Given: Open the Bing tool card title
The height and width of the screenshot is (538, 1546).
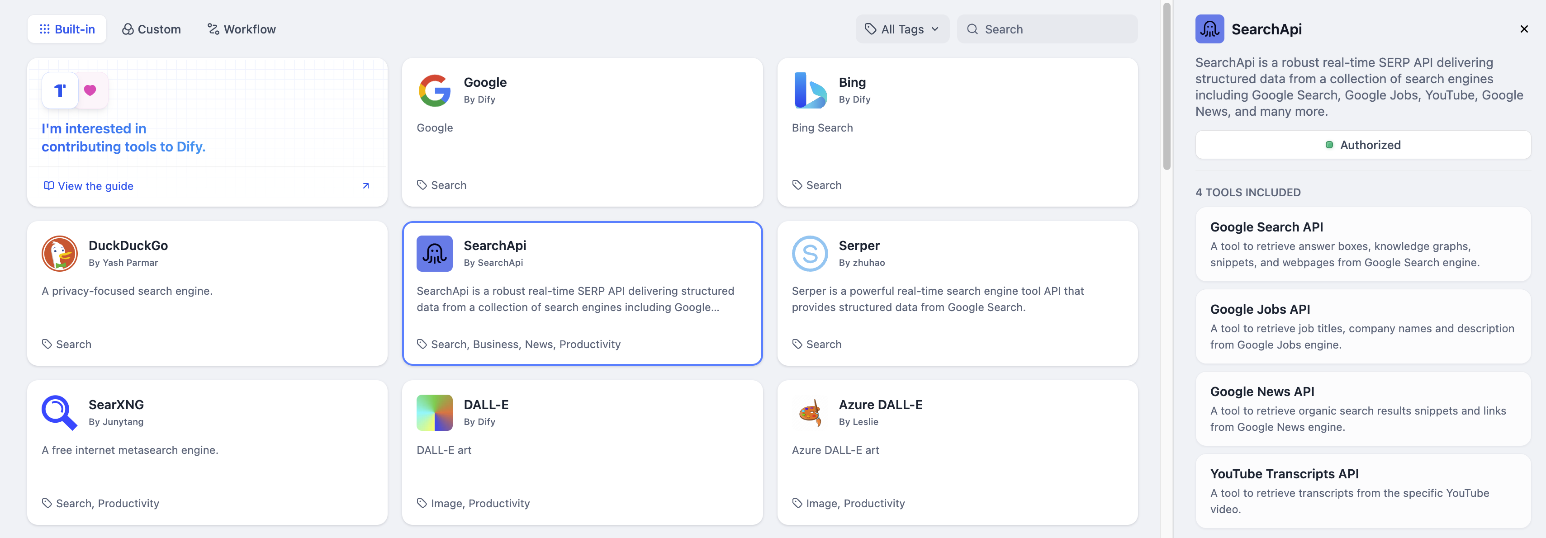Looking at the screenshot, I should pos(852,82).
